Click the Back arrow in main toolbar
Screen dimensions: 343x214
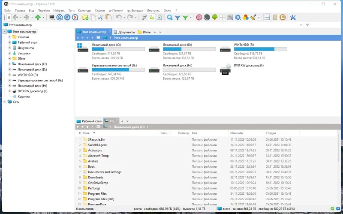15,17
